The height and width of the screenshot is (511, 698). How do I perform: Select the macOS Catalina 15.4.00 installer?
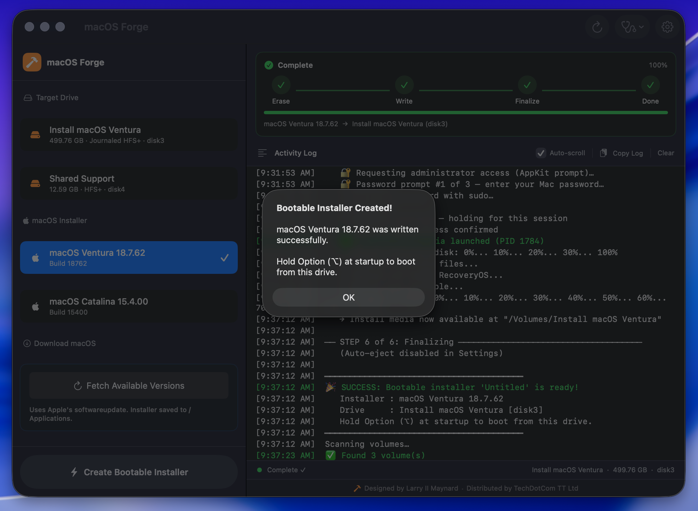pos(129,306)
